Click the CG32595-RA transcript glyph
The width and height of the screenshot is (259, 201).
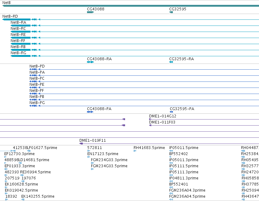tap(171, 62)
